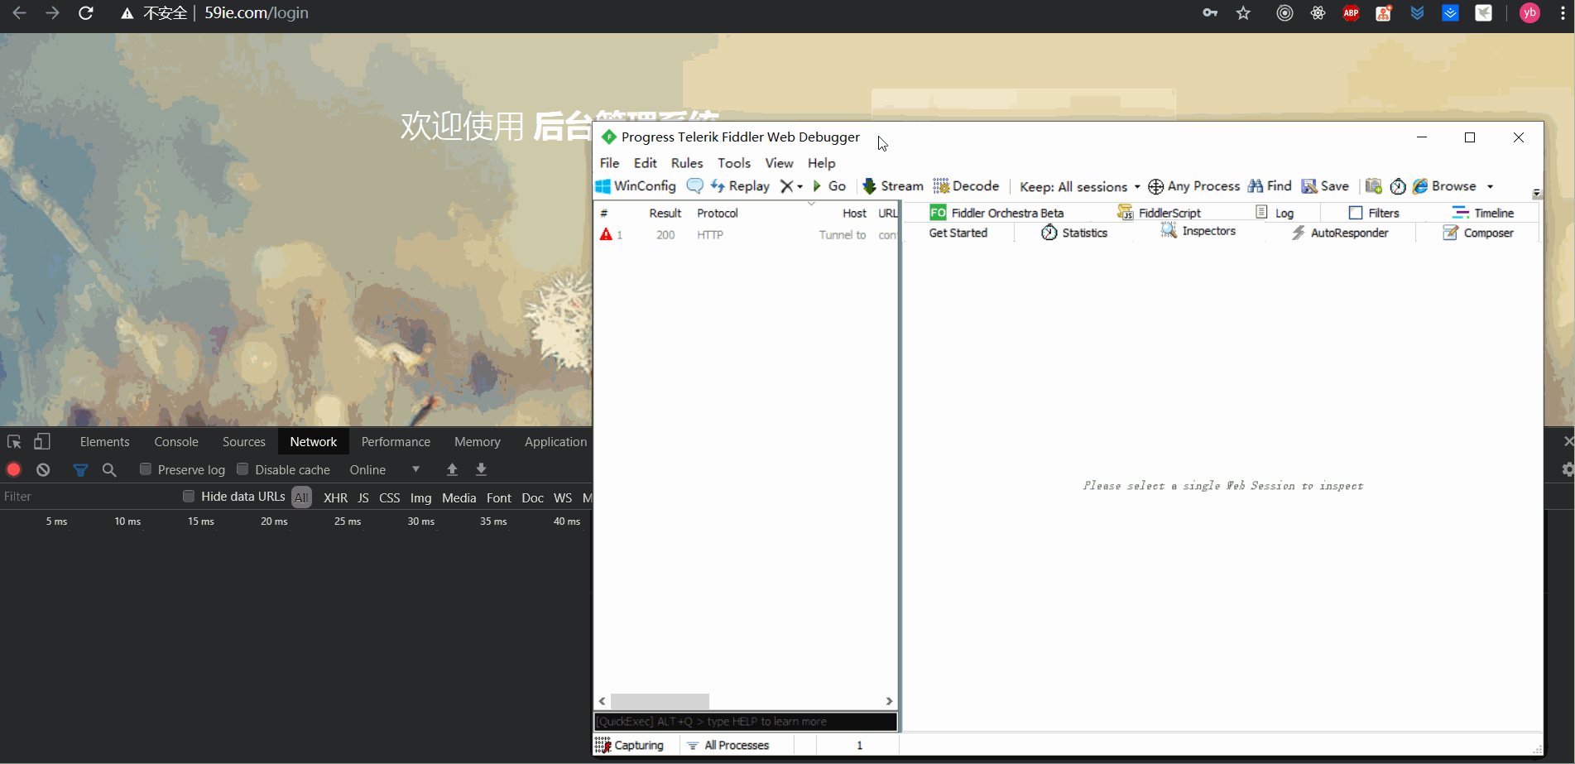Image resolution: width=1575 pixels, height=764 pixels.
Task: Open Fiddler's Tools menu
Action: (x=734, y=163)
